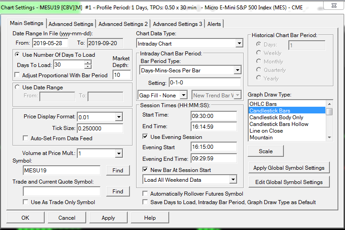Go to the Alerts tab
This screenshot has height=230, width=345.
[214, 24]
